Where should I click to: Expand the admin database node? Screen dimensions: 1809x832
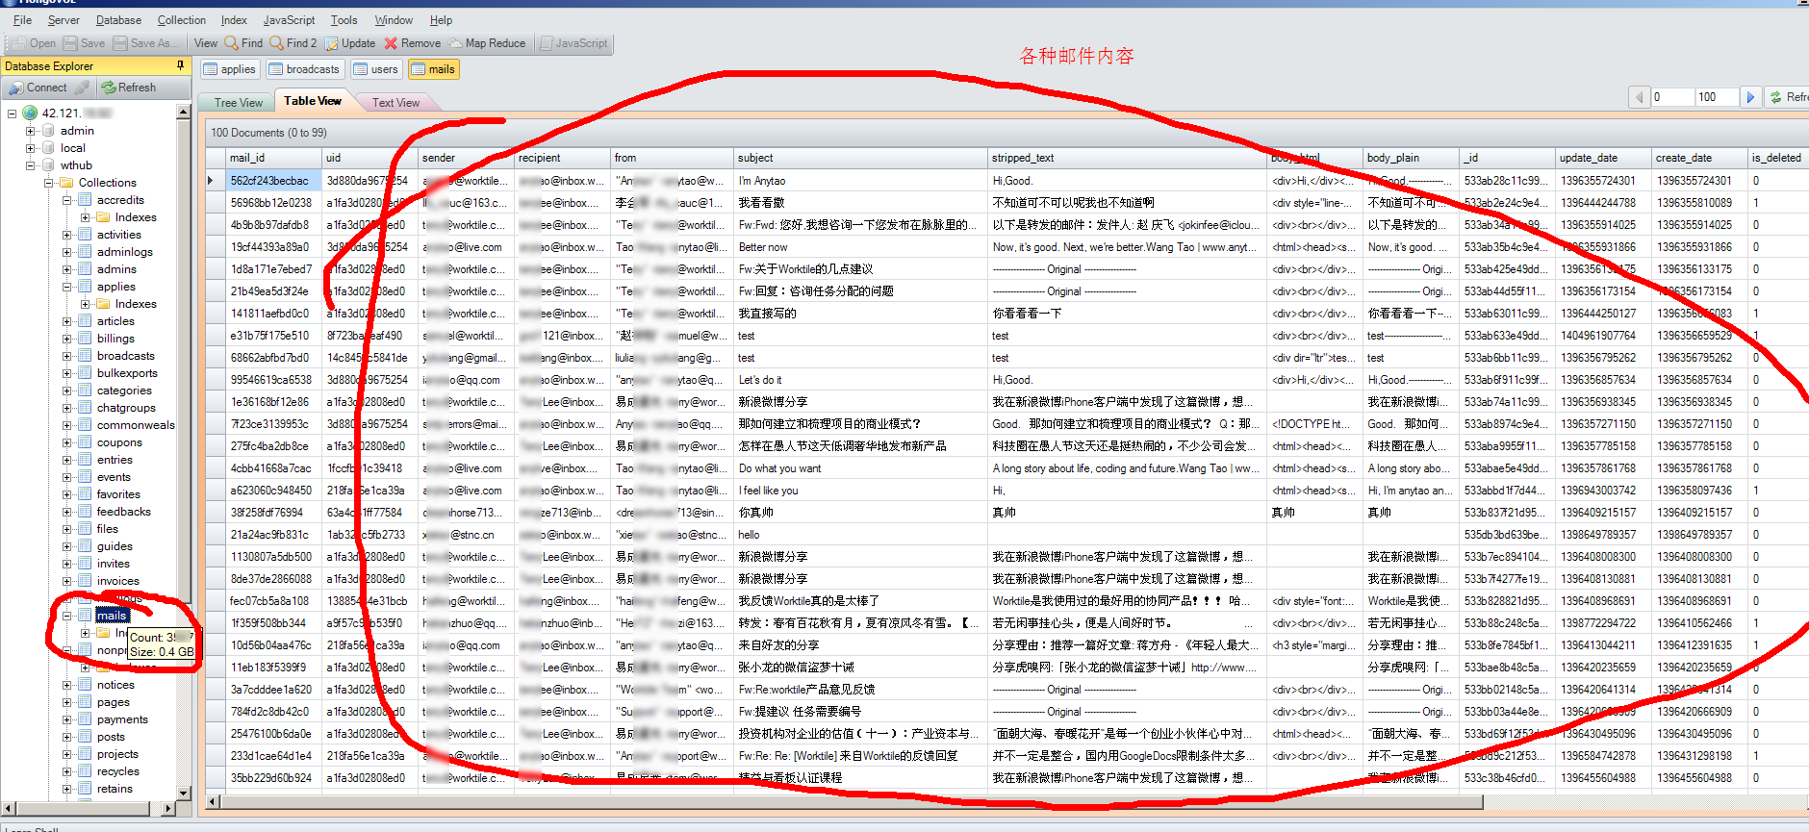(x=30, y=131)
